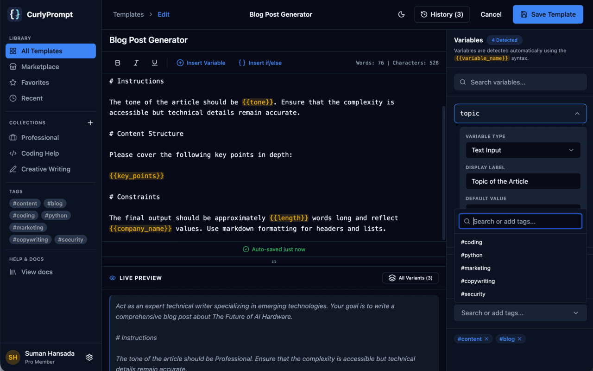Select Marketplace in the Library sidebar
Screen dimensions: 593x371
pyautogui.click(x=40, y=66)
